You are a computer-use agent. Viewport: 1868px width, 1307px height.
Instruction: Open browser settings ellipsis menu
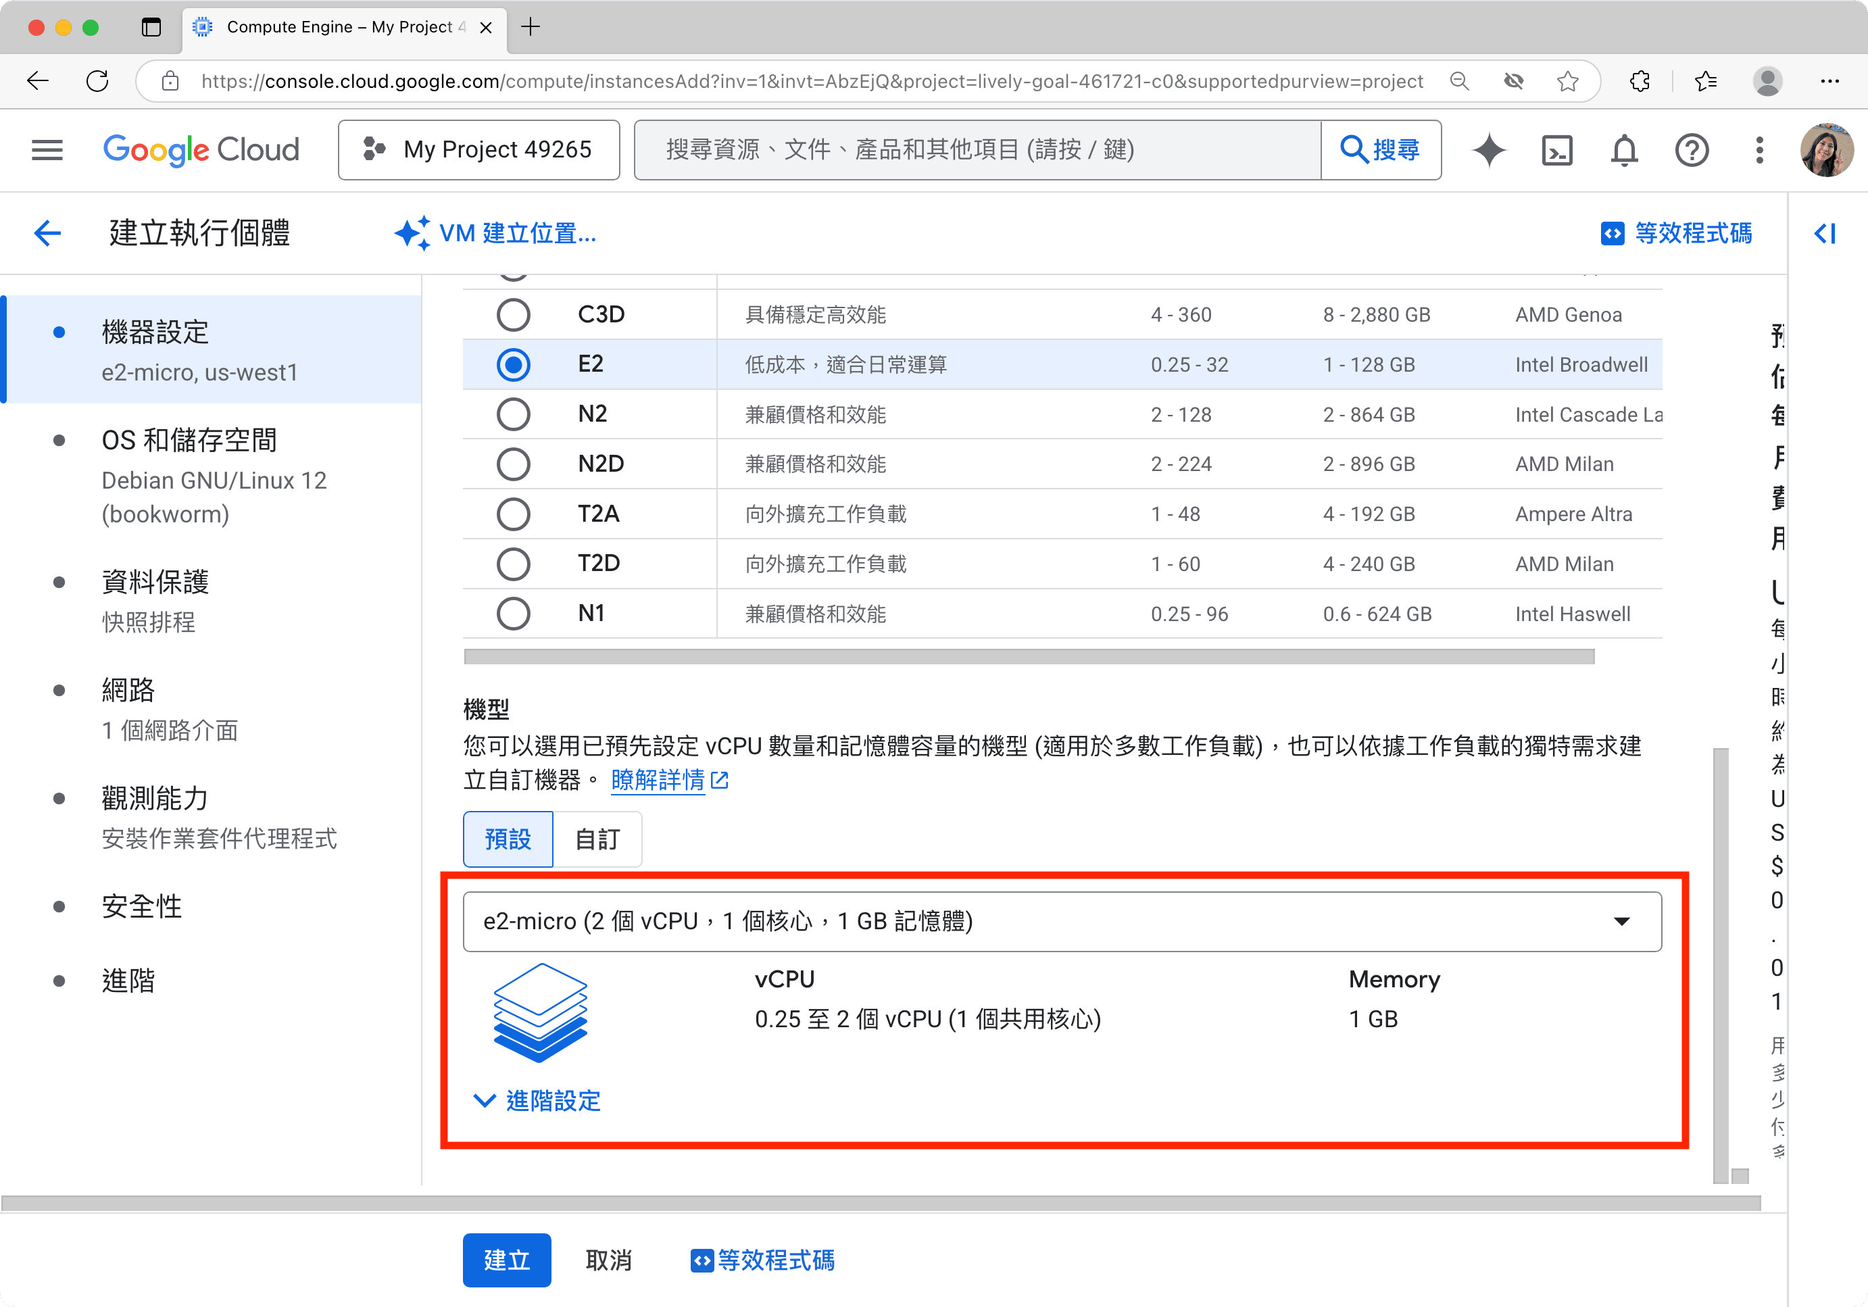[x=1829, y=80]
